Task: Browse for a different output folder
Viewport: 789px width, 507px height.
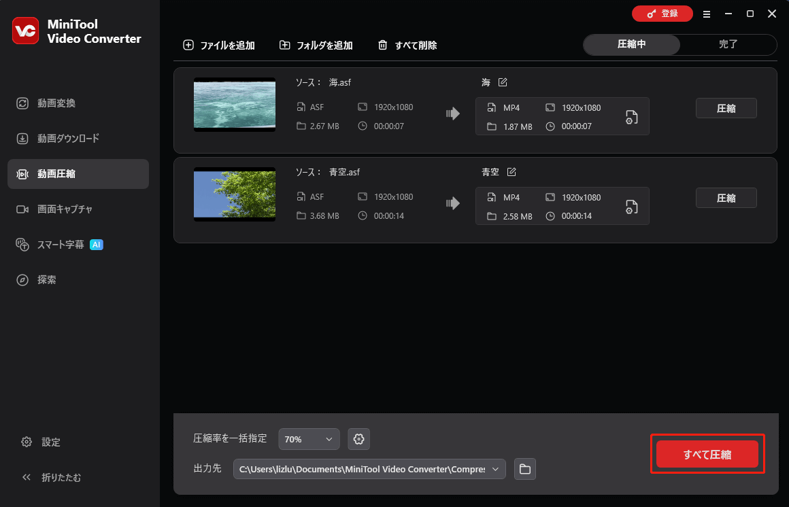Action: tap(524, 468)
